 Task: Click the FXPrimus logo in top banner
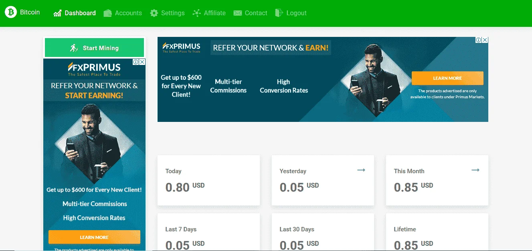click(181, 47)
